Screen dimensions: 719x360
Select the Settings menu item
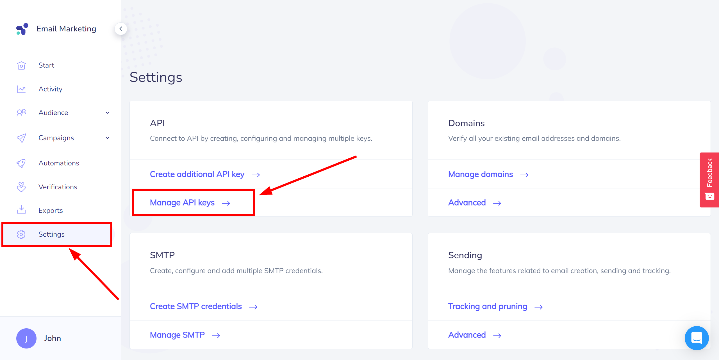pos(51,234)
